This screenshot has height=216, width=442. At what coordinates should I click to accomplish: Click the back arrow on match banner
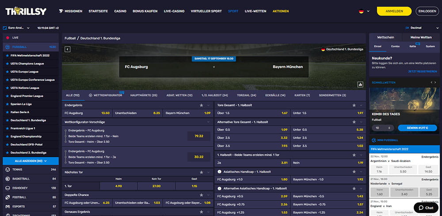coord(67,50)
